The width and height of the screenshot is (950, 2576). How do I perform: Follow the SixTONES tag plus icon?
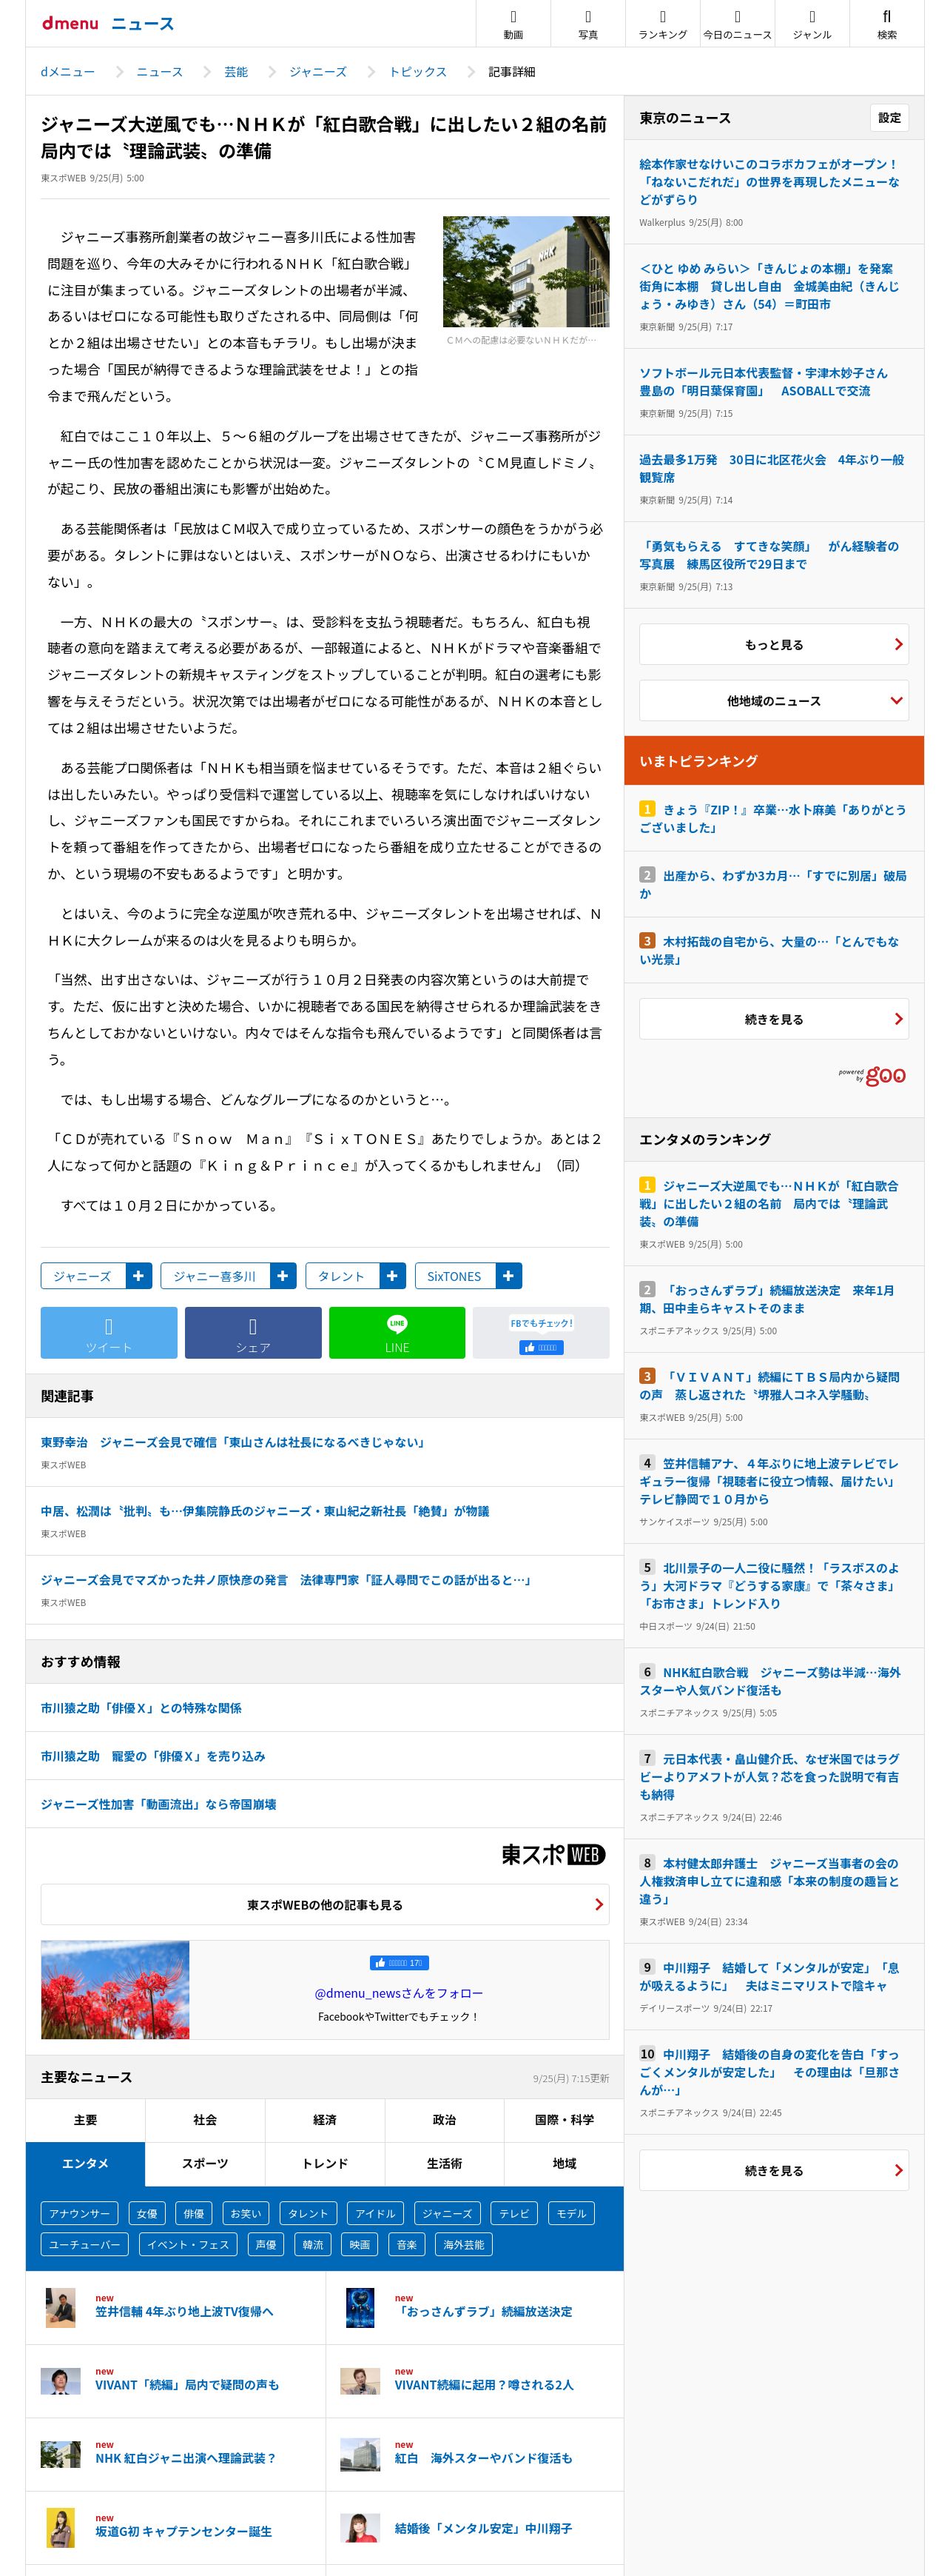(508, 1276)
